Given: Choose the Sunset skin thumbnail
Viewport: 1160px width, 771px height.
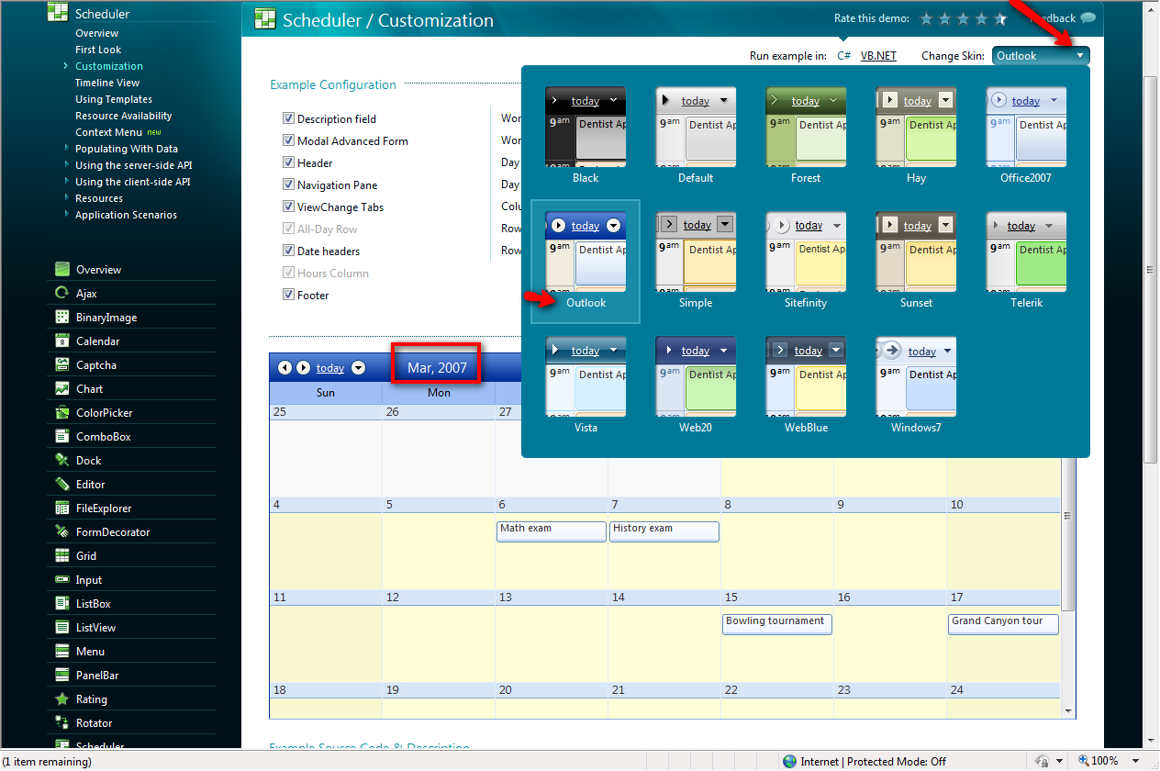Looking at the screenshot, I should (x=916, y=252).
